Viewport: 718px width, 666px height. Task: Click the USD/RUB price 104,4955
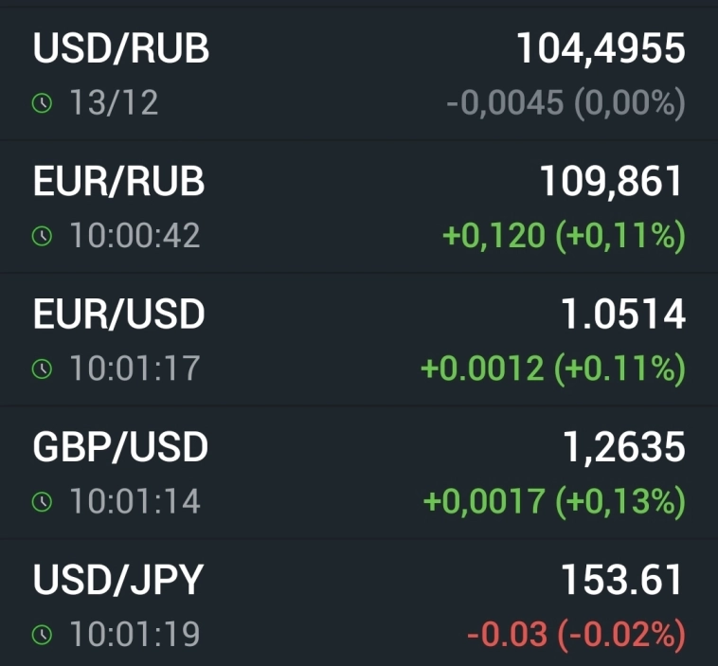coord(600,49)
